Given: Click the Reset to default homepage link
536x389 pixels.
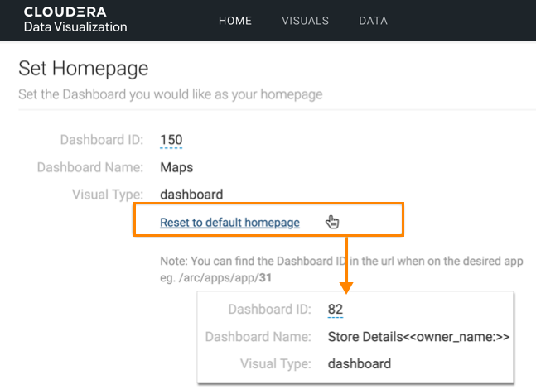Looking at the screenshot, I should 229,222.
